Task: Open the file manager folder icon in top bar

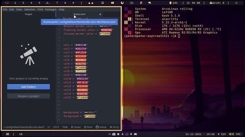Action: 132,3
